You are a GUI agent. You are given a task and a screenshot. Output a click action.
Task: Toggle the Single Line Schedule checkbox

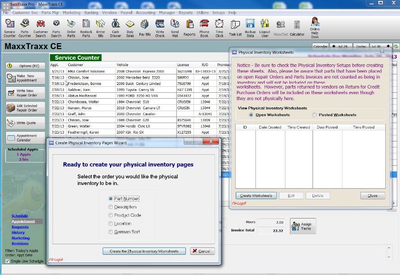pos(7,261)
